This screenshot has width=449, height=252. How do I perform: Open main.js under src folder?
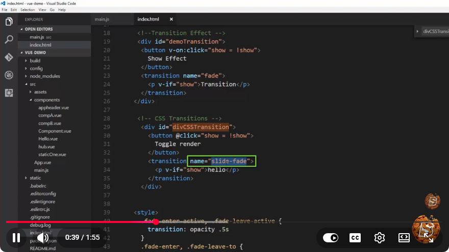41,170
